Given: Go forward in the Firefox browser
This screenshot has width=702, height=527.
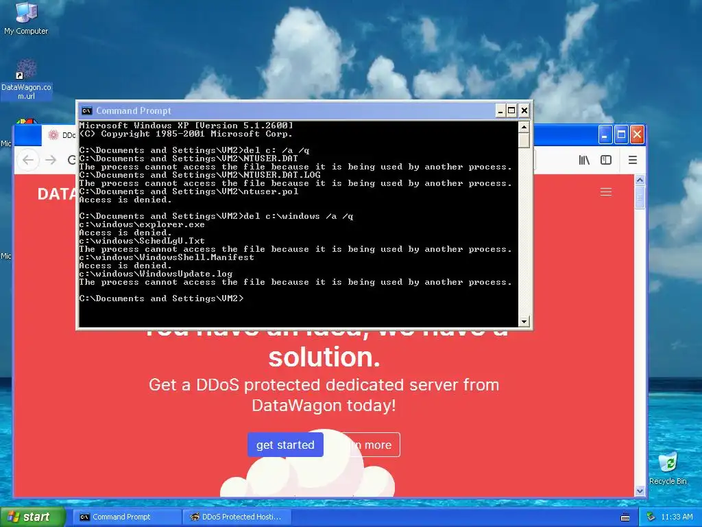Looking at the screenshot, I should [x=51, y=160].
